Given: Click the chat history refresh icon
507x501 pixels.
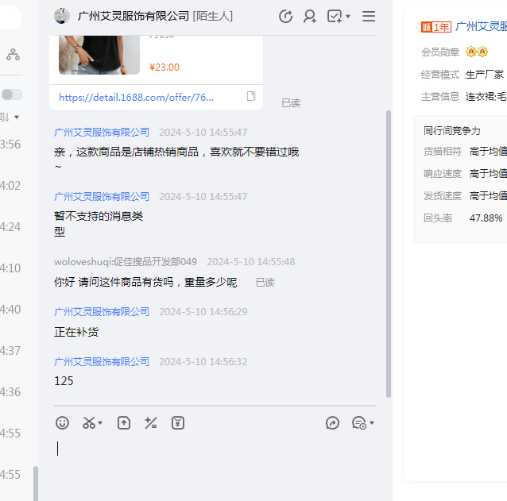Looking at the screenshot, I should tap(285, 16).
